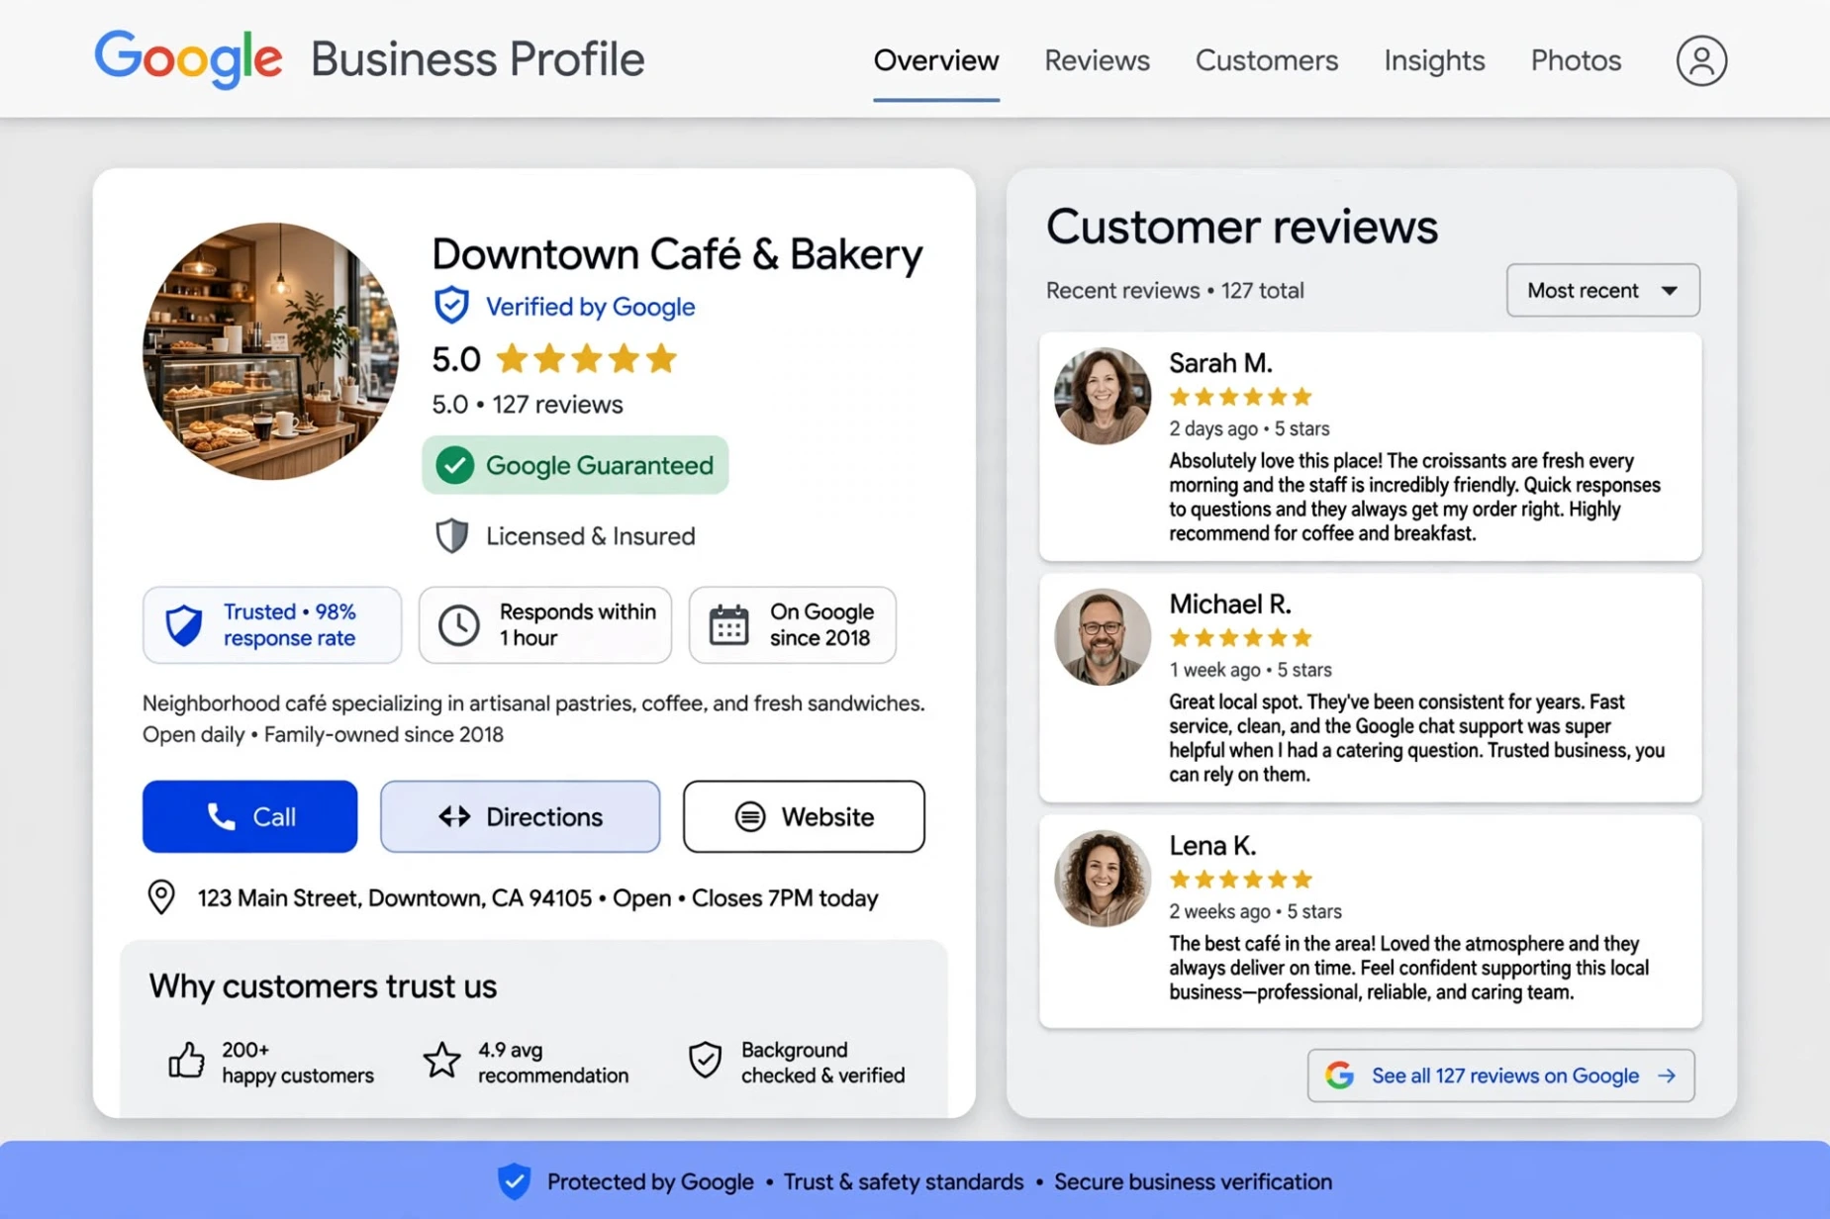The height and width of the screenshot is (1219, 1830).
Task: Click the Verified by Google shield icon
Action: pos(451,306)
